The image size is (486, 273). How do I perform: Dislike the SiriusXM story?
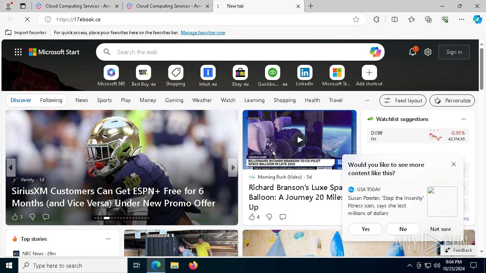pos(32,217)
